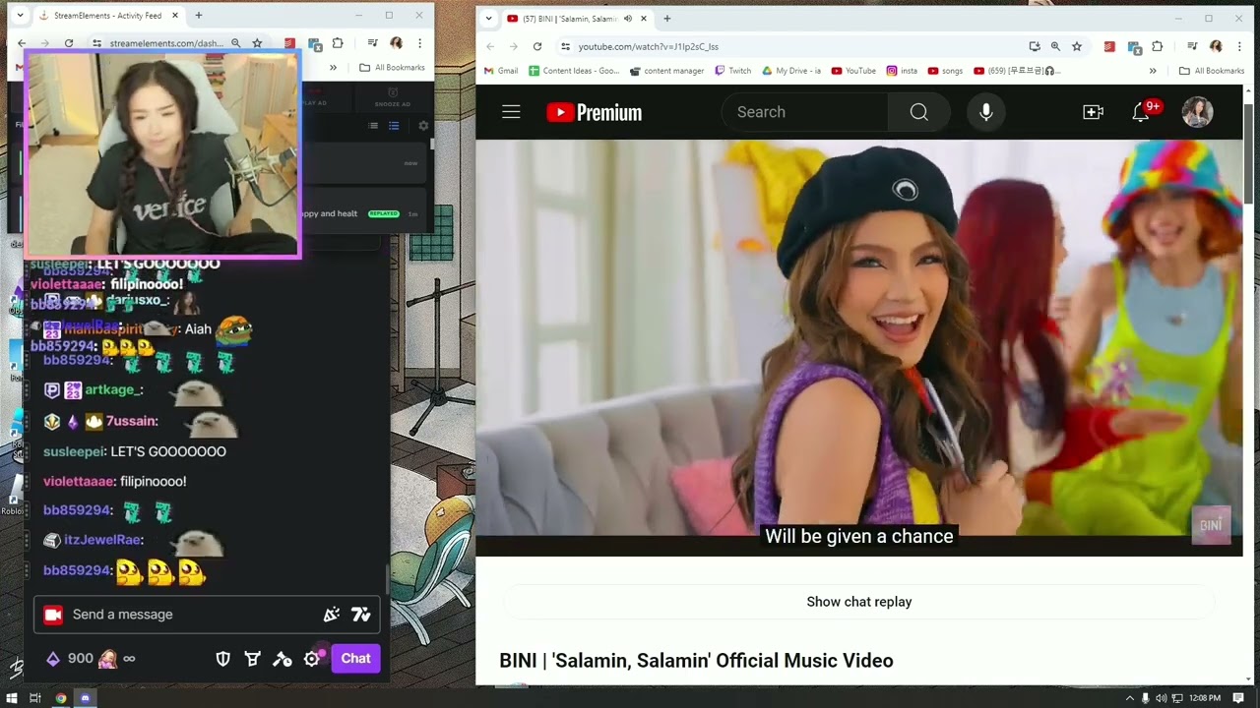Expand hidden bookmarks chevron in StreamElements window
Viewport: 1260px width, 708px height.
pos(333,68)
